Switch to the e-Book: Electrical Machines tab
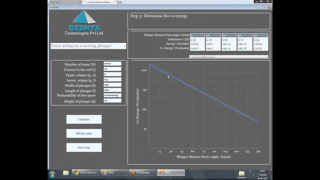This screenshot has height=180, width=320. pyautogui.click(x=99, y=2)
